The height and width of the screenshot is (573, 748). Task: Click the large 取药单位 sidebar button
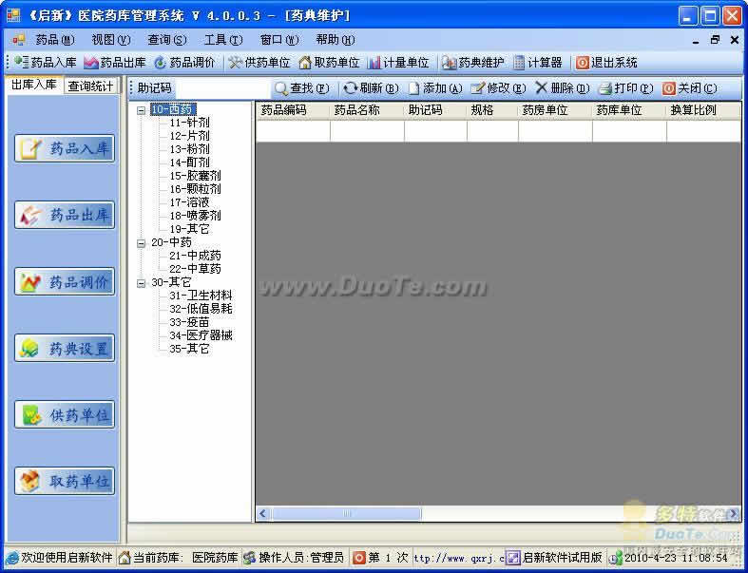[65, 481]
